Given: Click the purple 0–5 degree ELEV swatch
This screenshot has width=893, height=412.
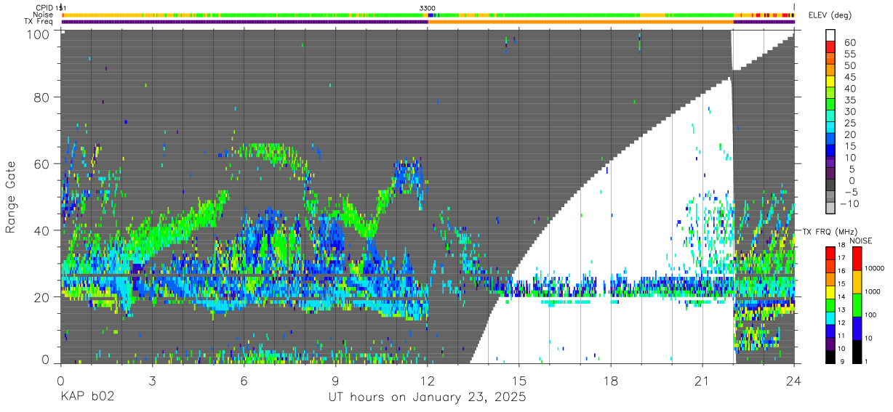Looking at the screenshot, I should coord(830,174).
